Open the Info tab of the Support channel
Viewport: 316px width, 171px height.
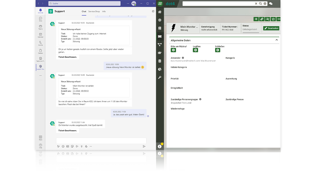pos(104,11)
